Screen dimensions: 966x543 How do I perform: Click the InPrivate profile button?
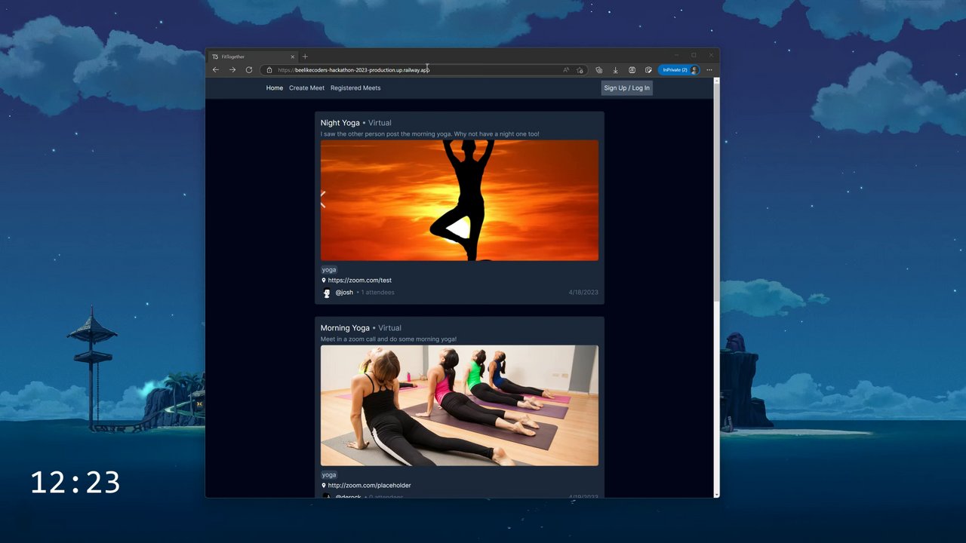tap(679, 70)
